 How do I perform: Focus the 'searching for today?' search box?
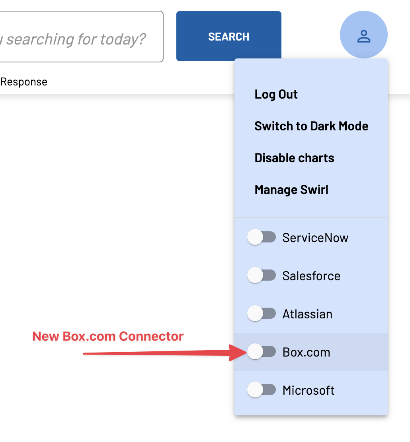[82, 37]
